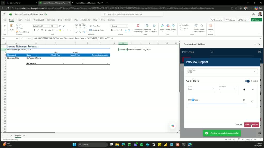This screenshot has height=148, width=264.
Task: Toggle underline formatting
Action: (x=42, y=30)
